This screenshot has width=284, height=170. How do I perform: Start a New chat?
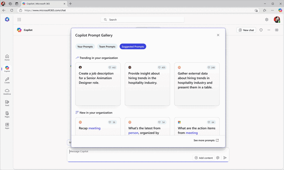[x=246, y=30]
